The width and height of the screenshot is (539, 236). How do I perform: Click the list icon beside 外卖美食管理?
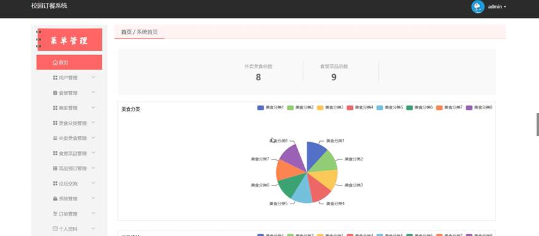tap(55, 139)
